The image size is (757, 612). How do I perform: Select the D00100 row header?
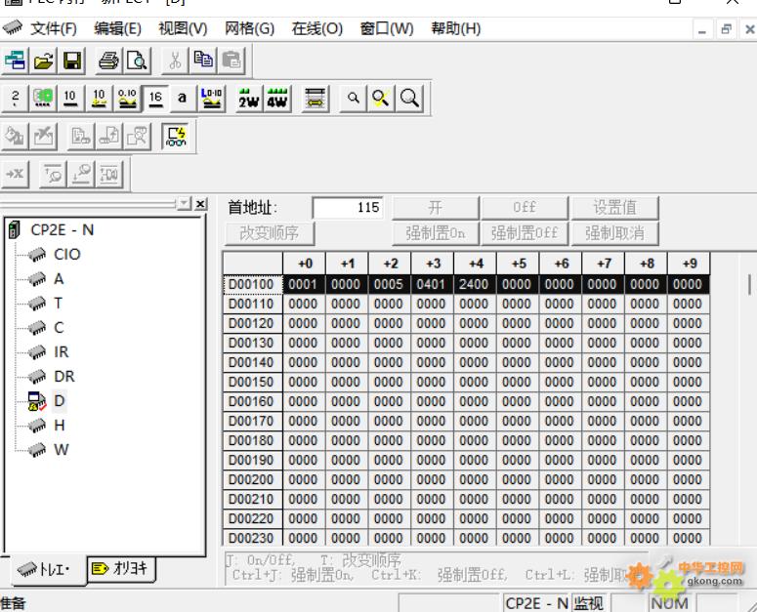(252, 285)
